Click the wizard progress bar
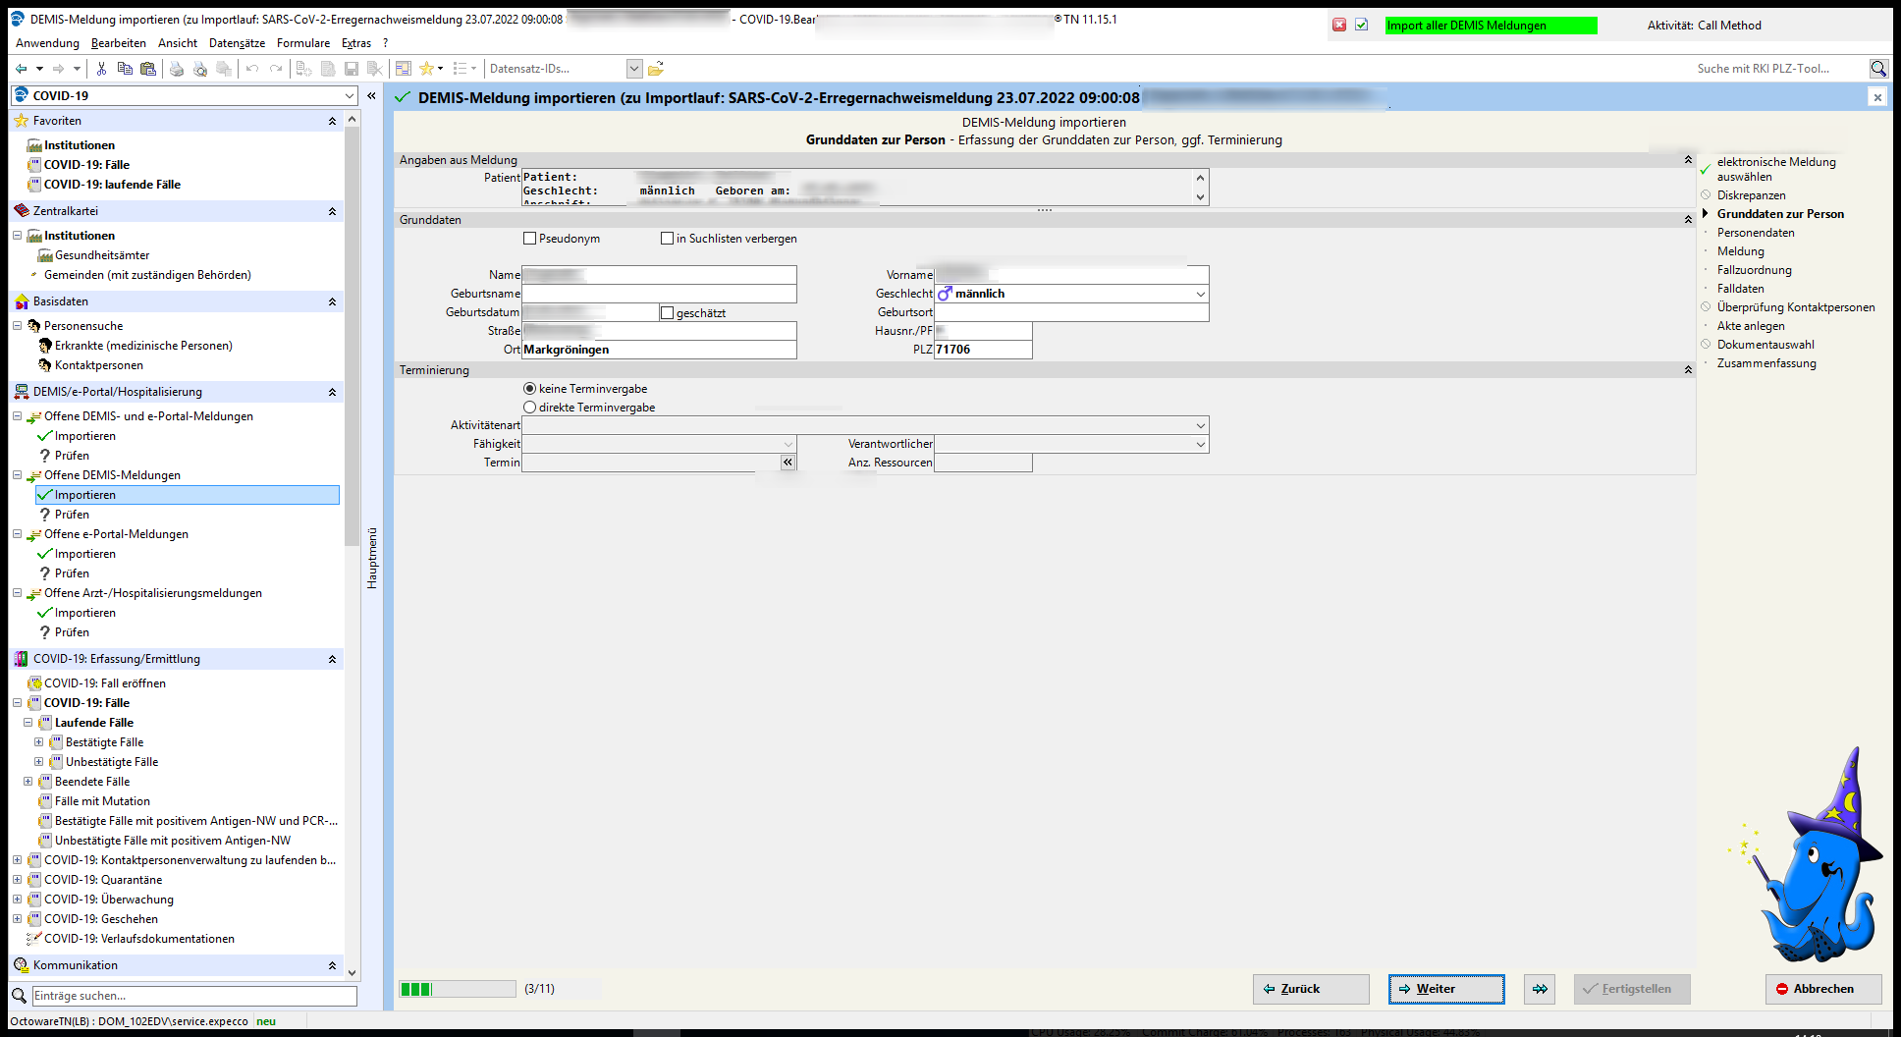Viewport: 1901px width, 1037px height. click(x=458, y=989)
